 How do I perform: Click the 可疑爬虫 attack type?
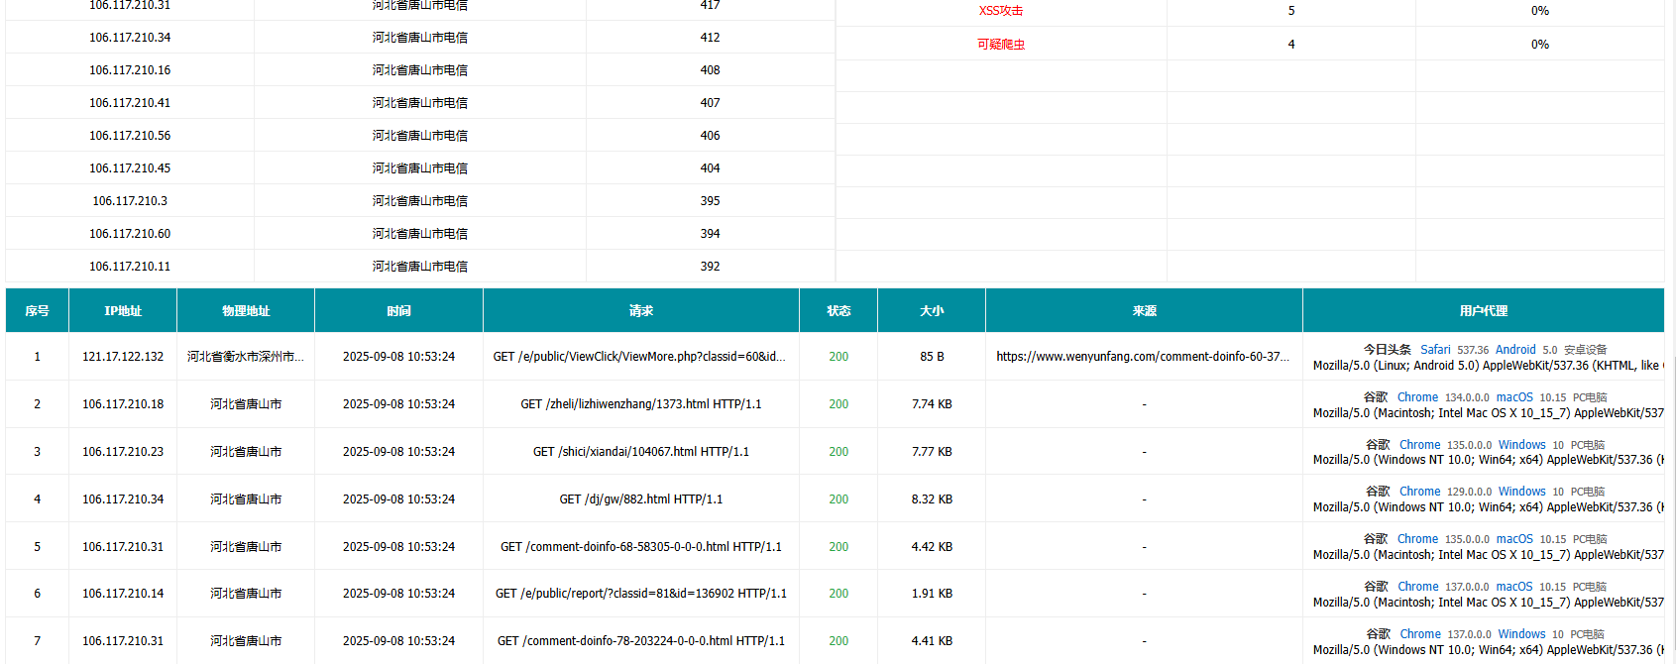pos(1001,45)
